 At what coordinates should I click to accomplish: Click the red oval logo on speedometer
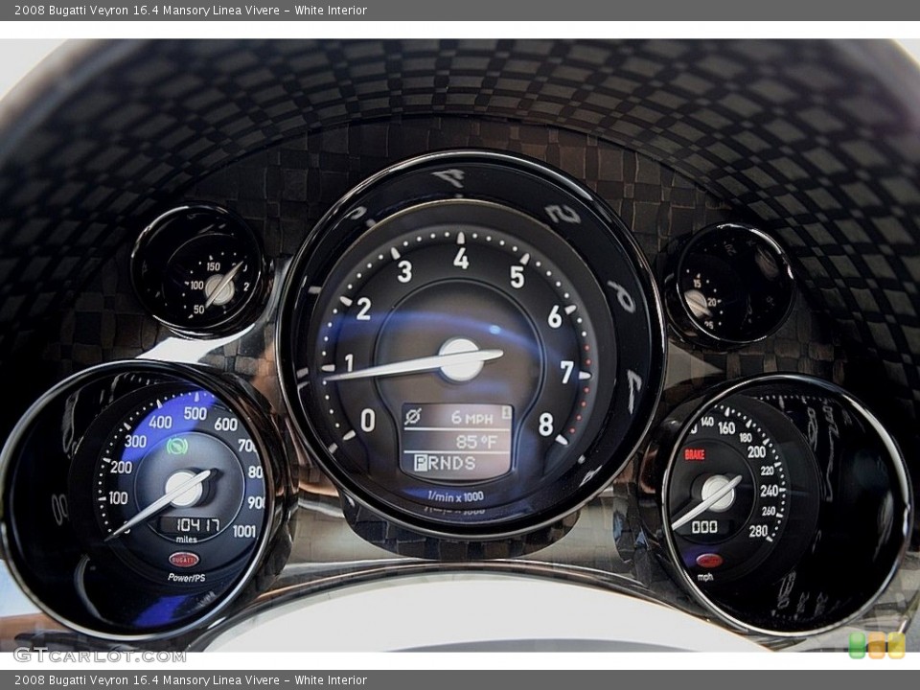pos(709,561)
